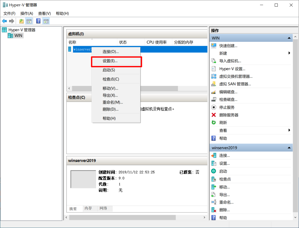Open Import Virtual Machine (导入虚拟机) action
Viewport: 299px width, 228px height.
(230, 61)
